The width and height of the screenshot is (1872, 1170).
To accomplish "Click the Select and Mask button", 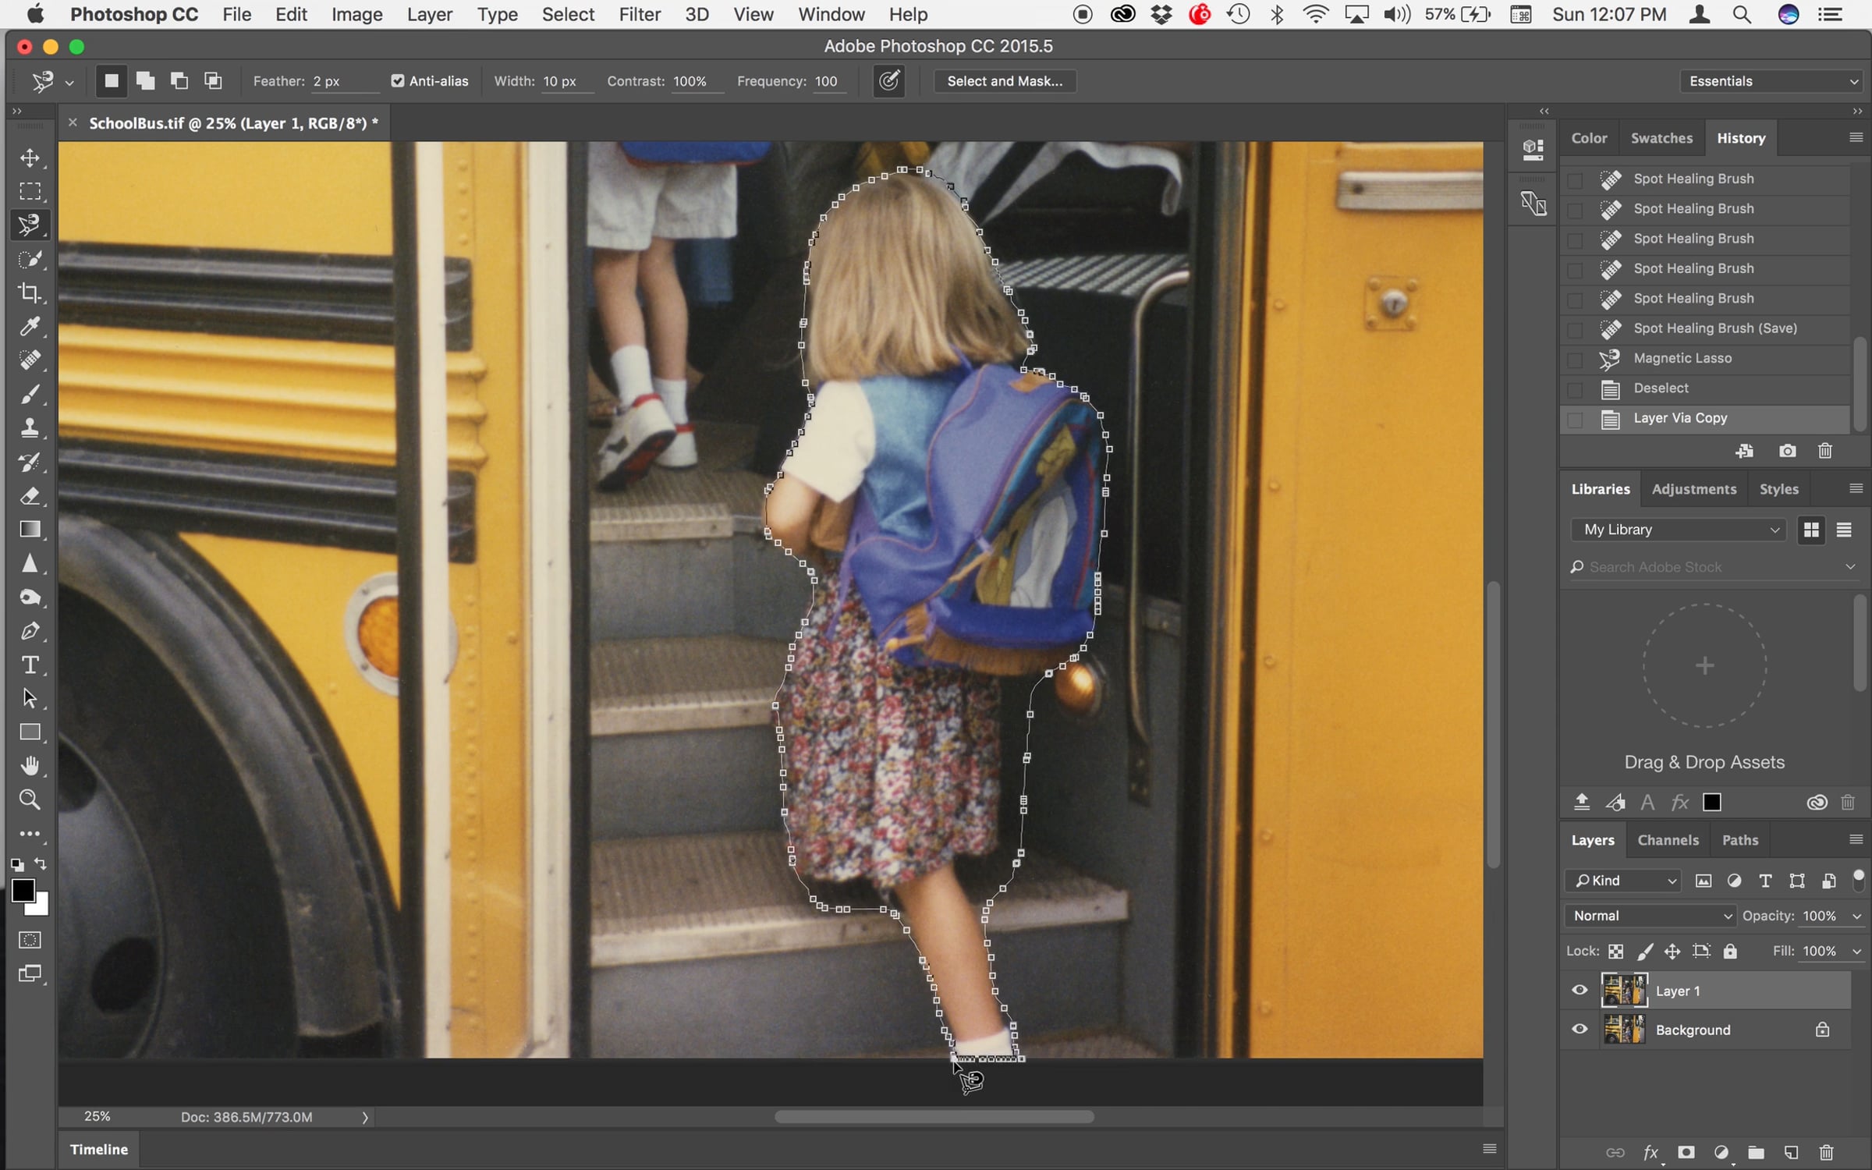I will pyautogui.click(x=1005, y=81).
